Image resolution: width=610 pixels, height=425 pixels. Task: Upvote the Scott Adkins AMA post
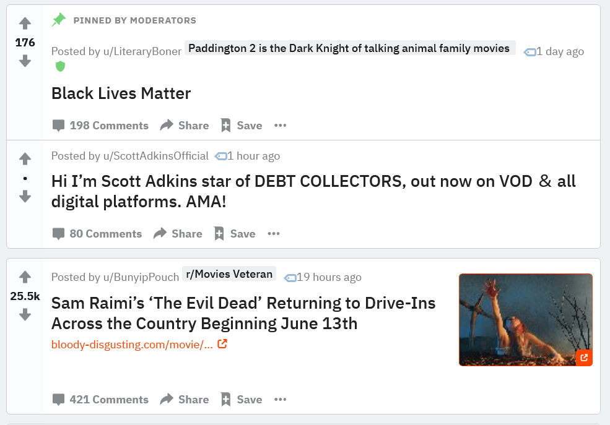coord(25,160)
